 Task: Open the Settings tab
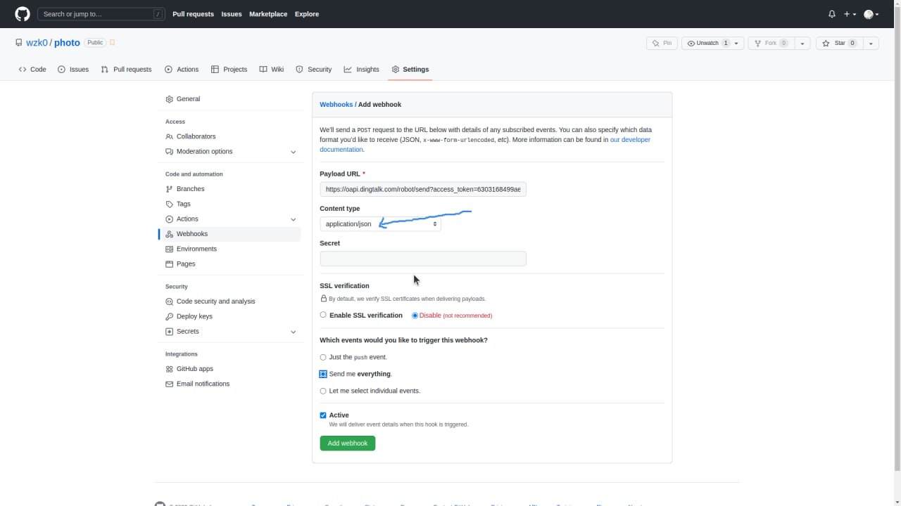click(410, 70)
